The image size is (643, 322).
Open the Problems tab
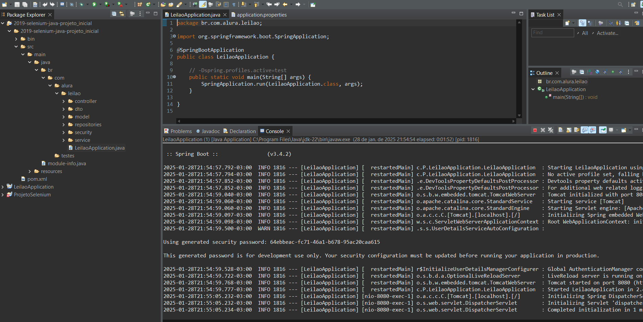pos(181,131)
